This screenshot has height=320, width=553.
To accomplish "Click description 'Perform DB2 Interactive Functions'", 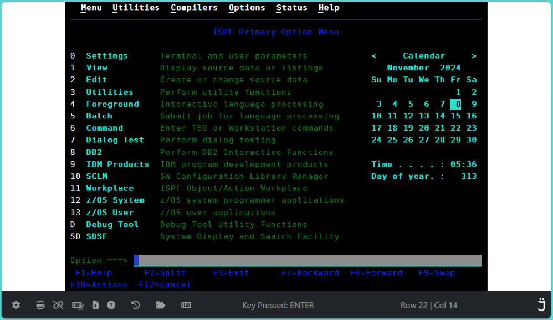I will coord(247,152).
